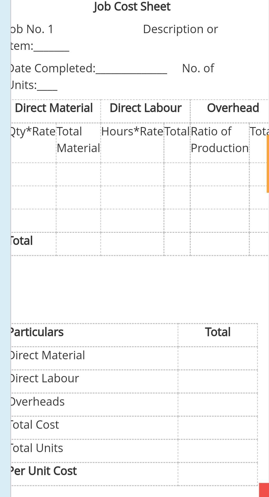Select the 'Total Units' row label
This screenshot has height=497, width=269.
click(36, 448)
